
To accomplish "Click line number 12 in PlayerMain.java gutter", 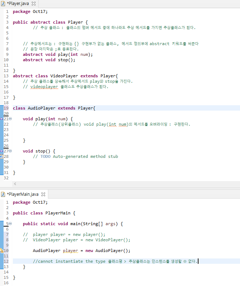I will coord(6,261).
